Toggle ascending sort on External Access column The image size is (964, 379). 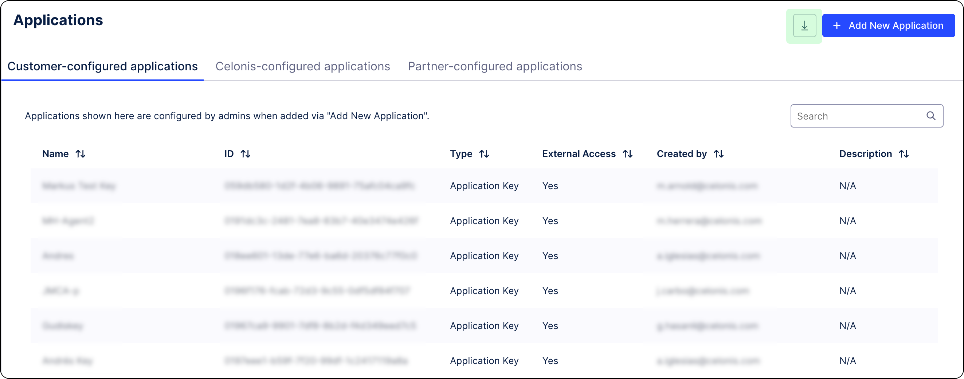(x=628, y=153)
